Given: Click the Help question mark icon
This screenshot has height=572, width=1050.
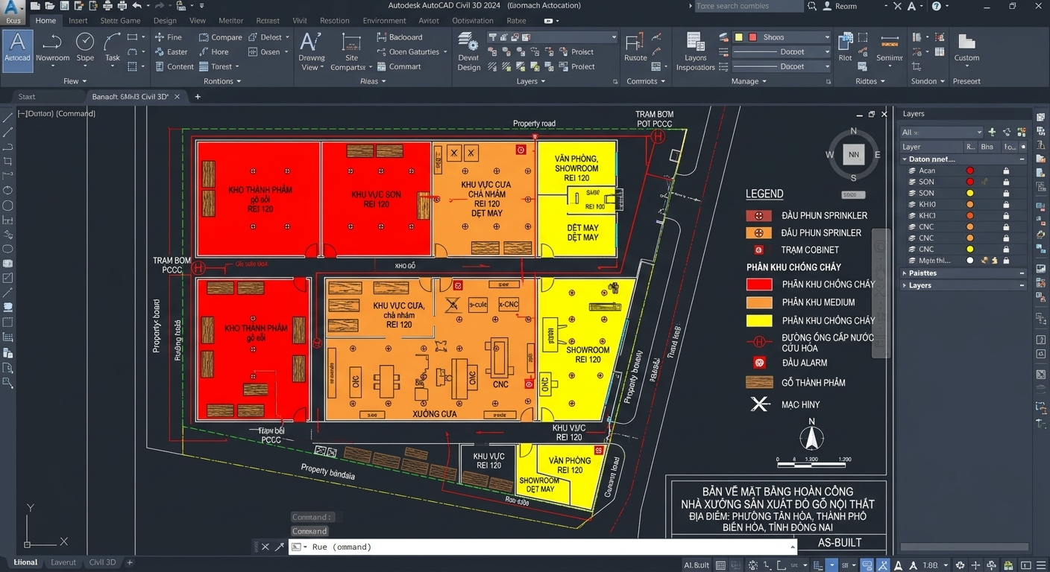Looking at the screenshot, I should pos(936,6).
